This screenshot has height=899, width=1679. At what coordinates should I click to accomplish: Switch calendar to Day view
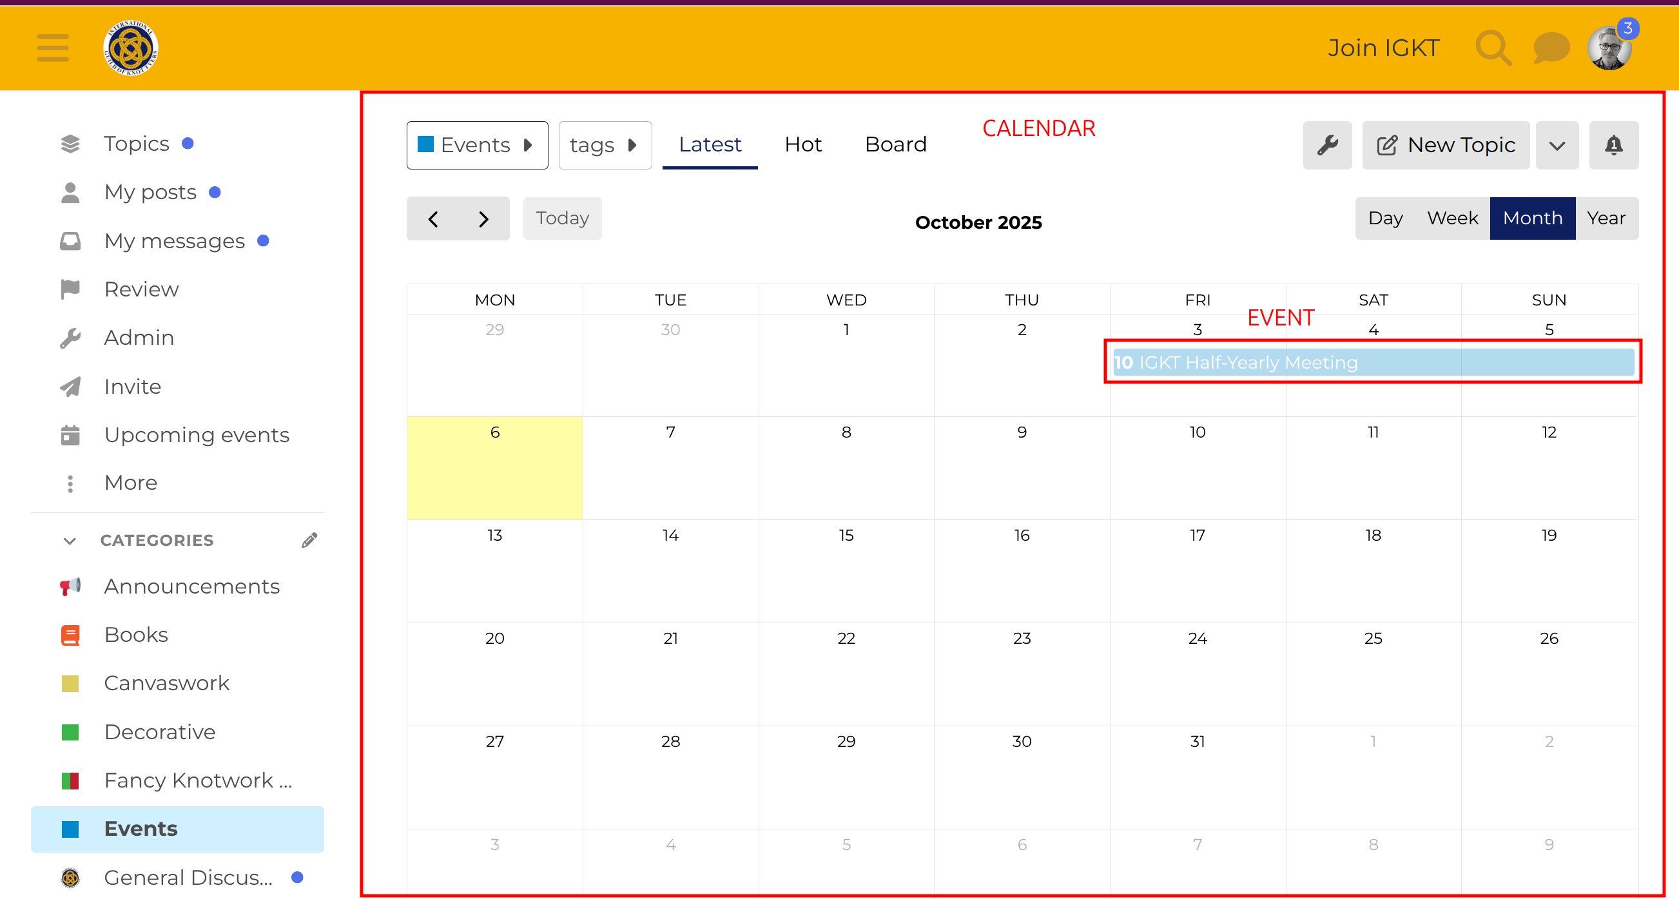click(x=1385, y=218)
